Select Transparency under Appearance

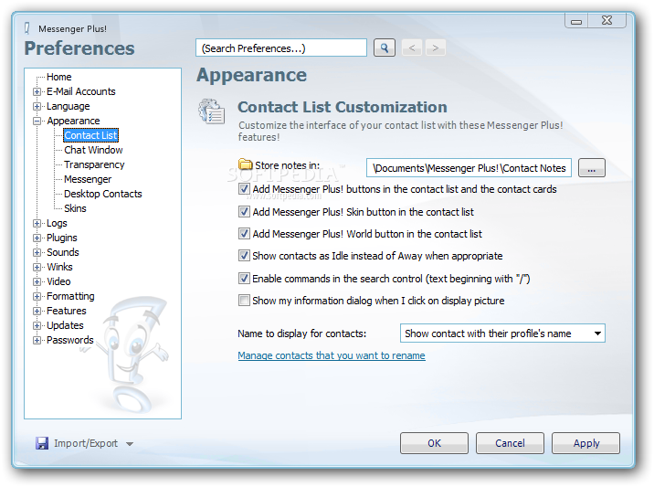(94, 164)
